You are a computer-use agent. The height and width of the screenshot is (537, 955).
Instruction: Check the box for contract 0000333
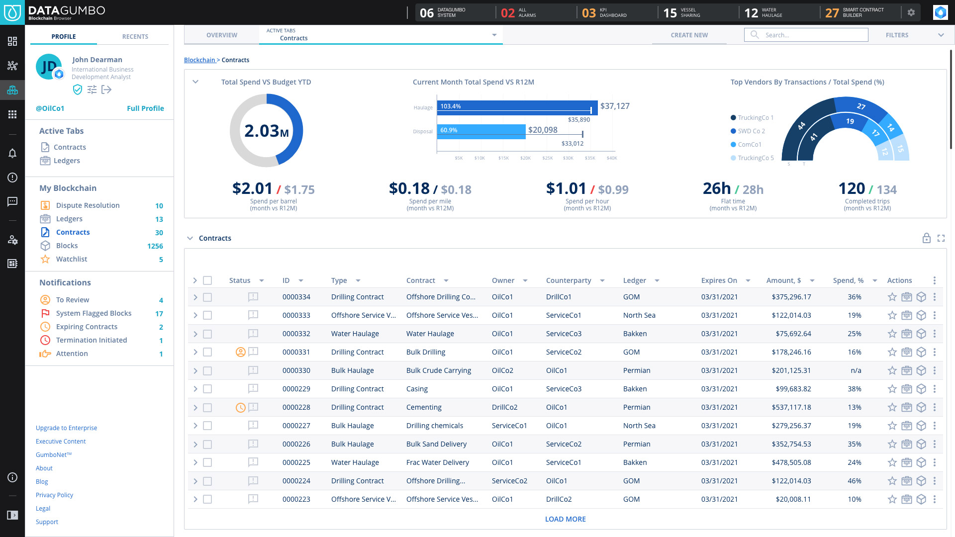point(207,315)
